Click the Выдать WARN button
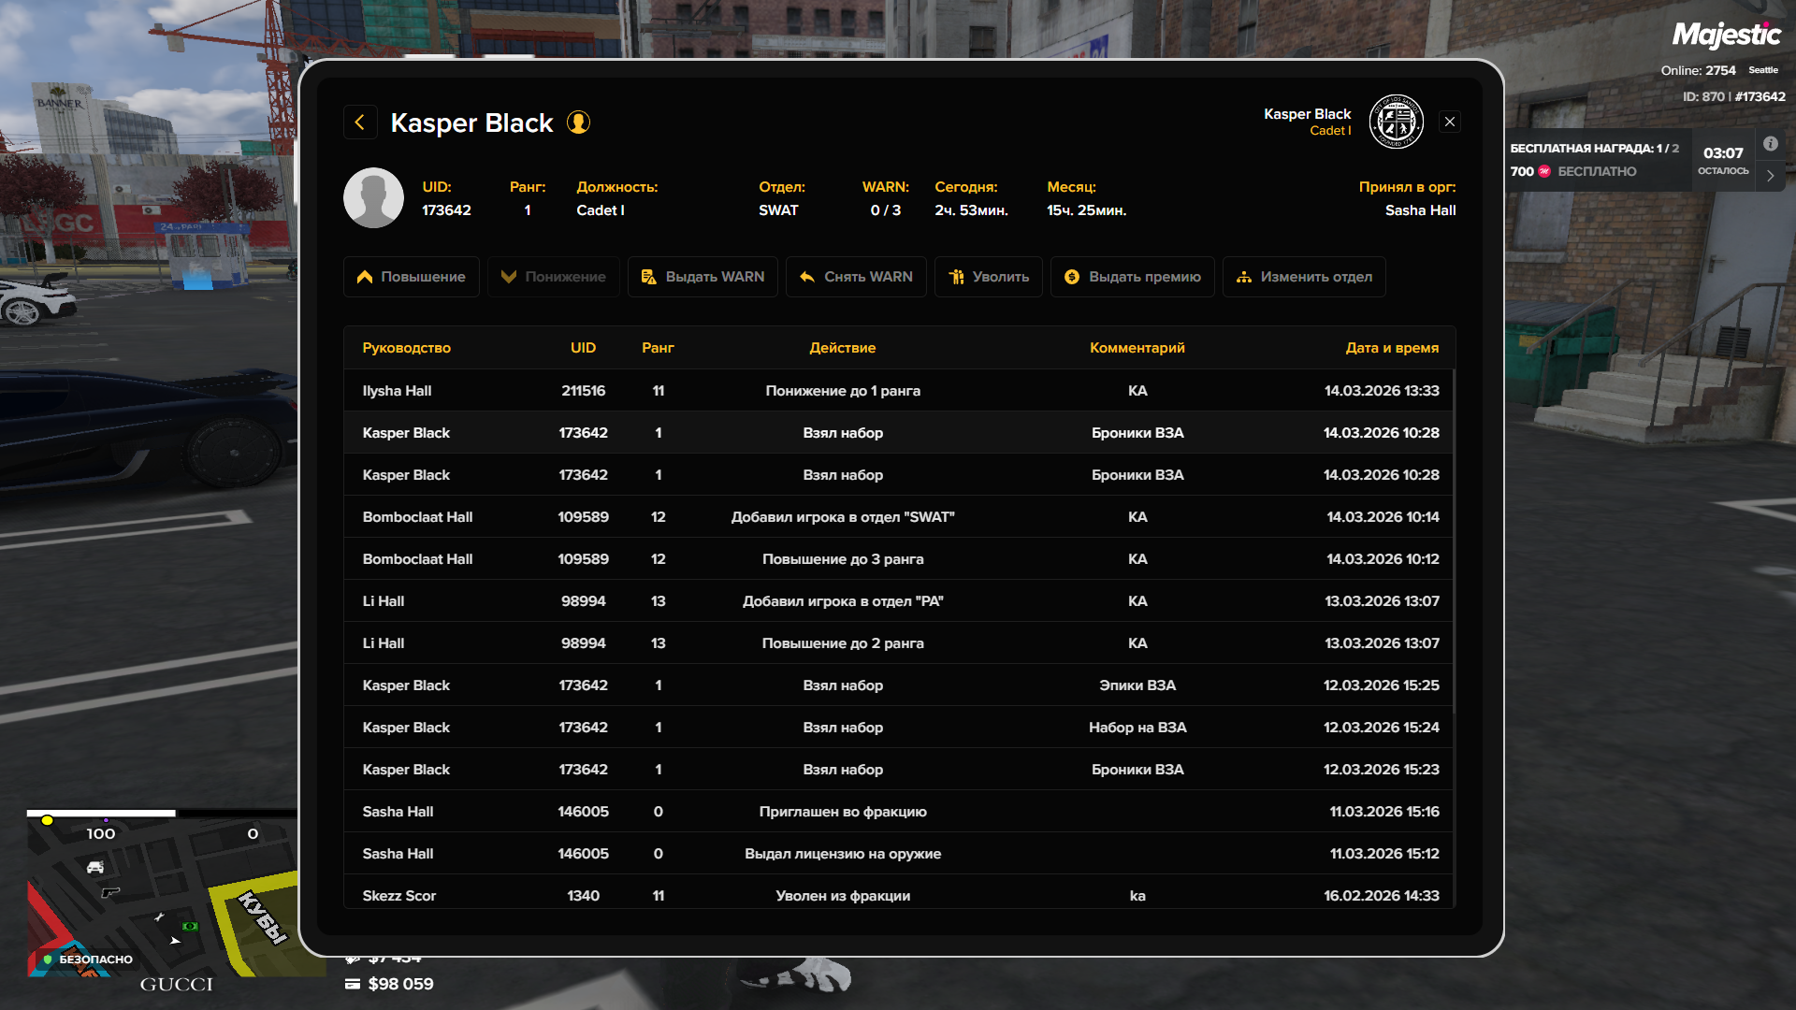The height and width of the screenshot is (1010, 1796). (702, 277)
